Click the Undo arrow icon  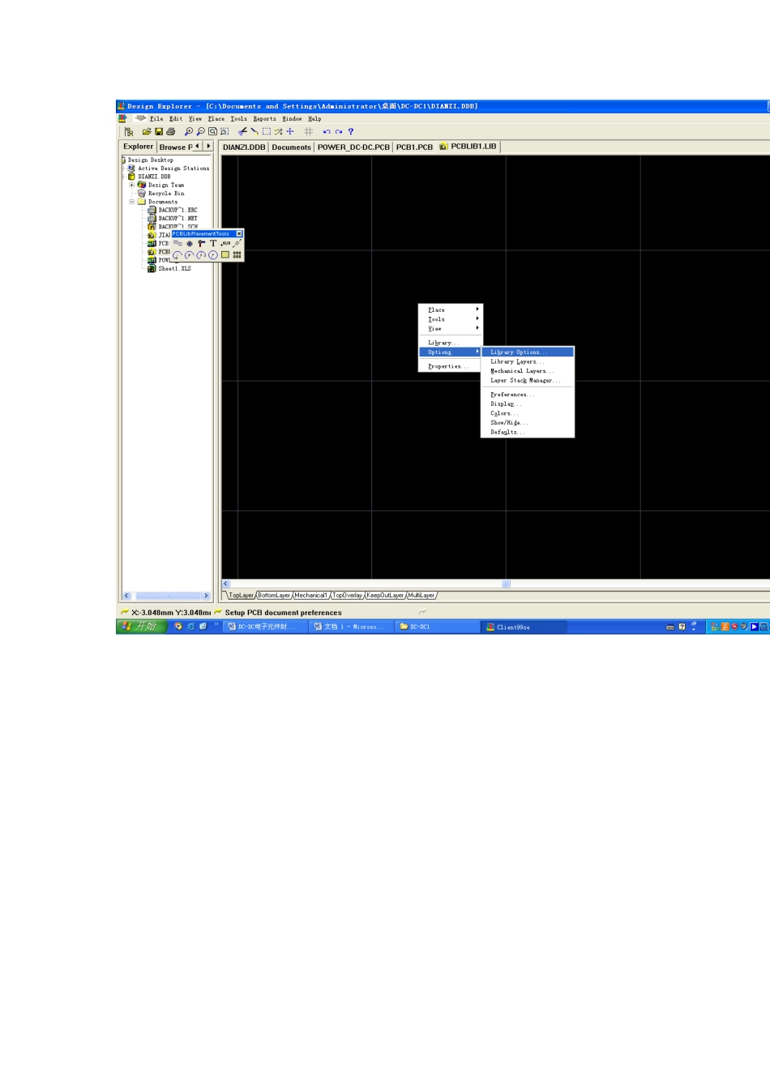click(x=327, y=131)
